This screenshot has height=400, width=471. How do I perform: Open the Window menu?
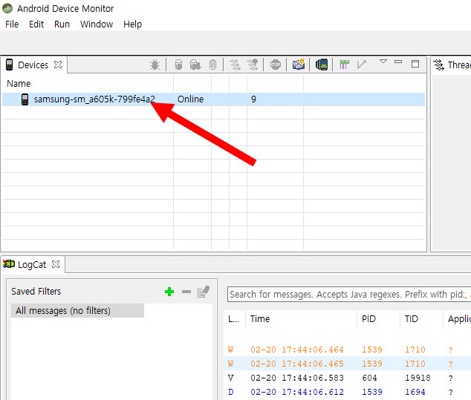97,24
